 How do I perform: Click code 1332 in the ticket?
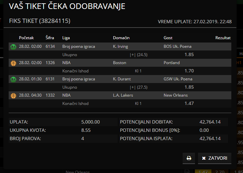pyautogui.click(x=50, y=95)
